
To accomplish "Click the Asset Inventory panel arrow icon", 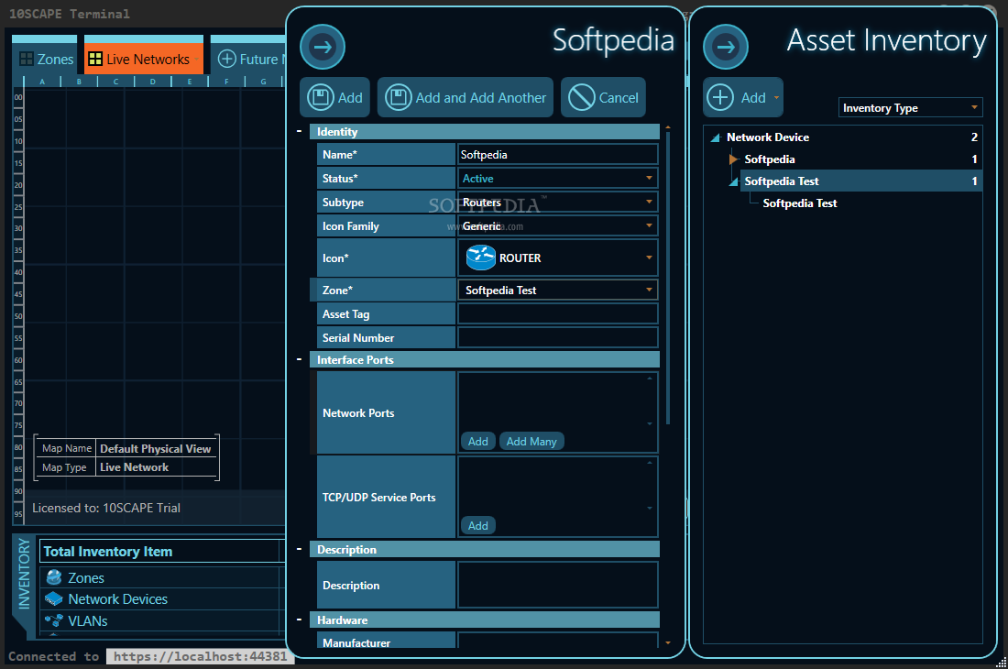I will point(726,47).
